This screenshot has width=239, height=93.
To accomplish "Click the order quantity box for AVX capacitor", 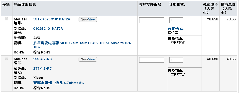I will click(x=176, y=20).
